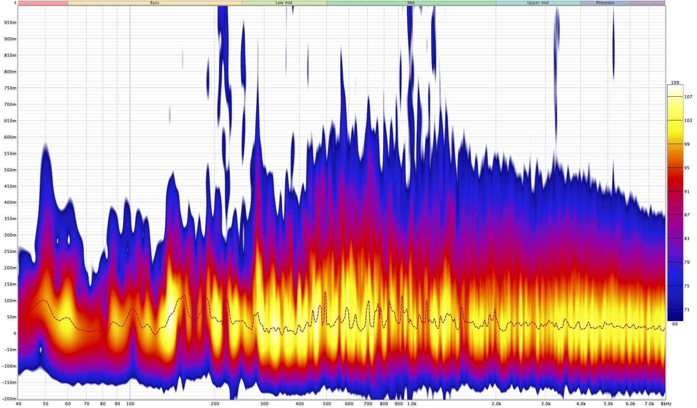This screenshot has height=408, width=697.
Task: Click the unlabeled pink sub-bass band
Action: (43, 3)
